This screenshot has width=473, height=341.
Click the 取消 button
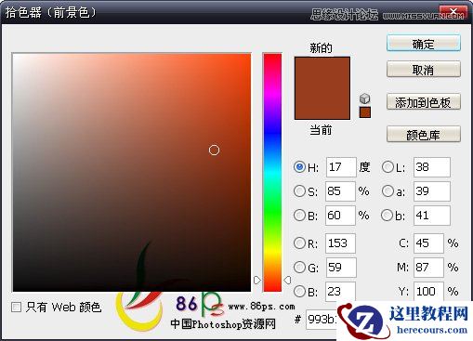pos(424,69)
